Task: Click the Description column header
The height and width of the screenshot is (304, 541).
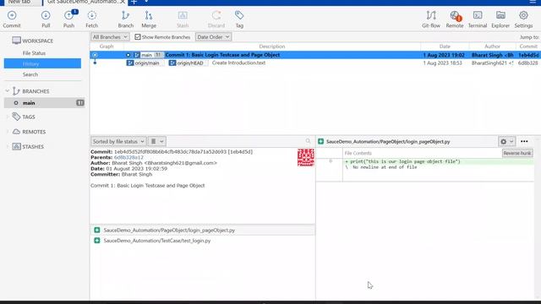Action: [x=272, y=46]
